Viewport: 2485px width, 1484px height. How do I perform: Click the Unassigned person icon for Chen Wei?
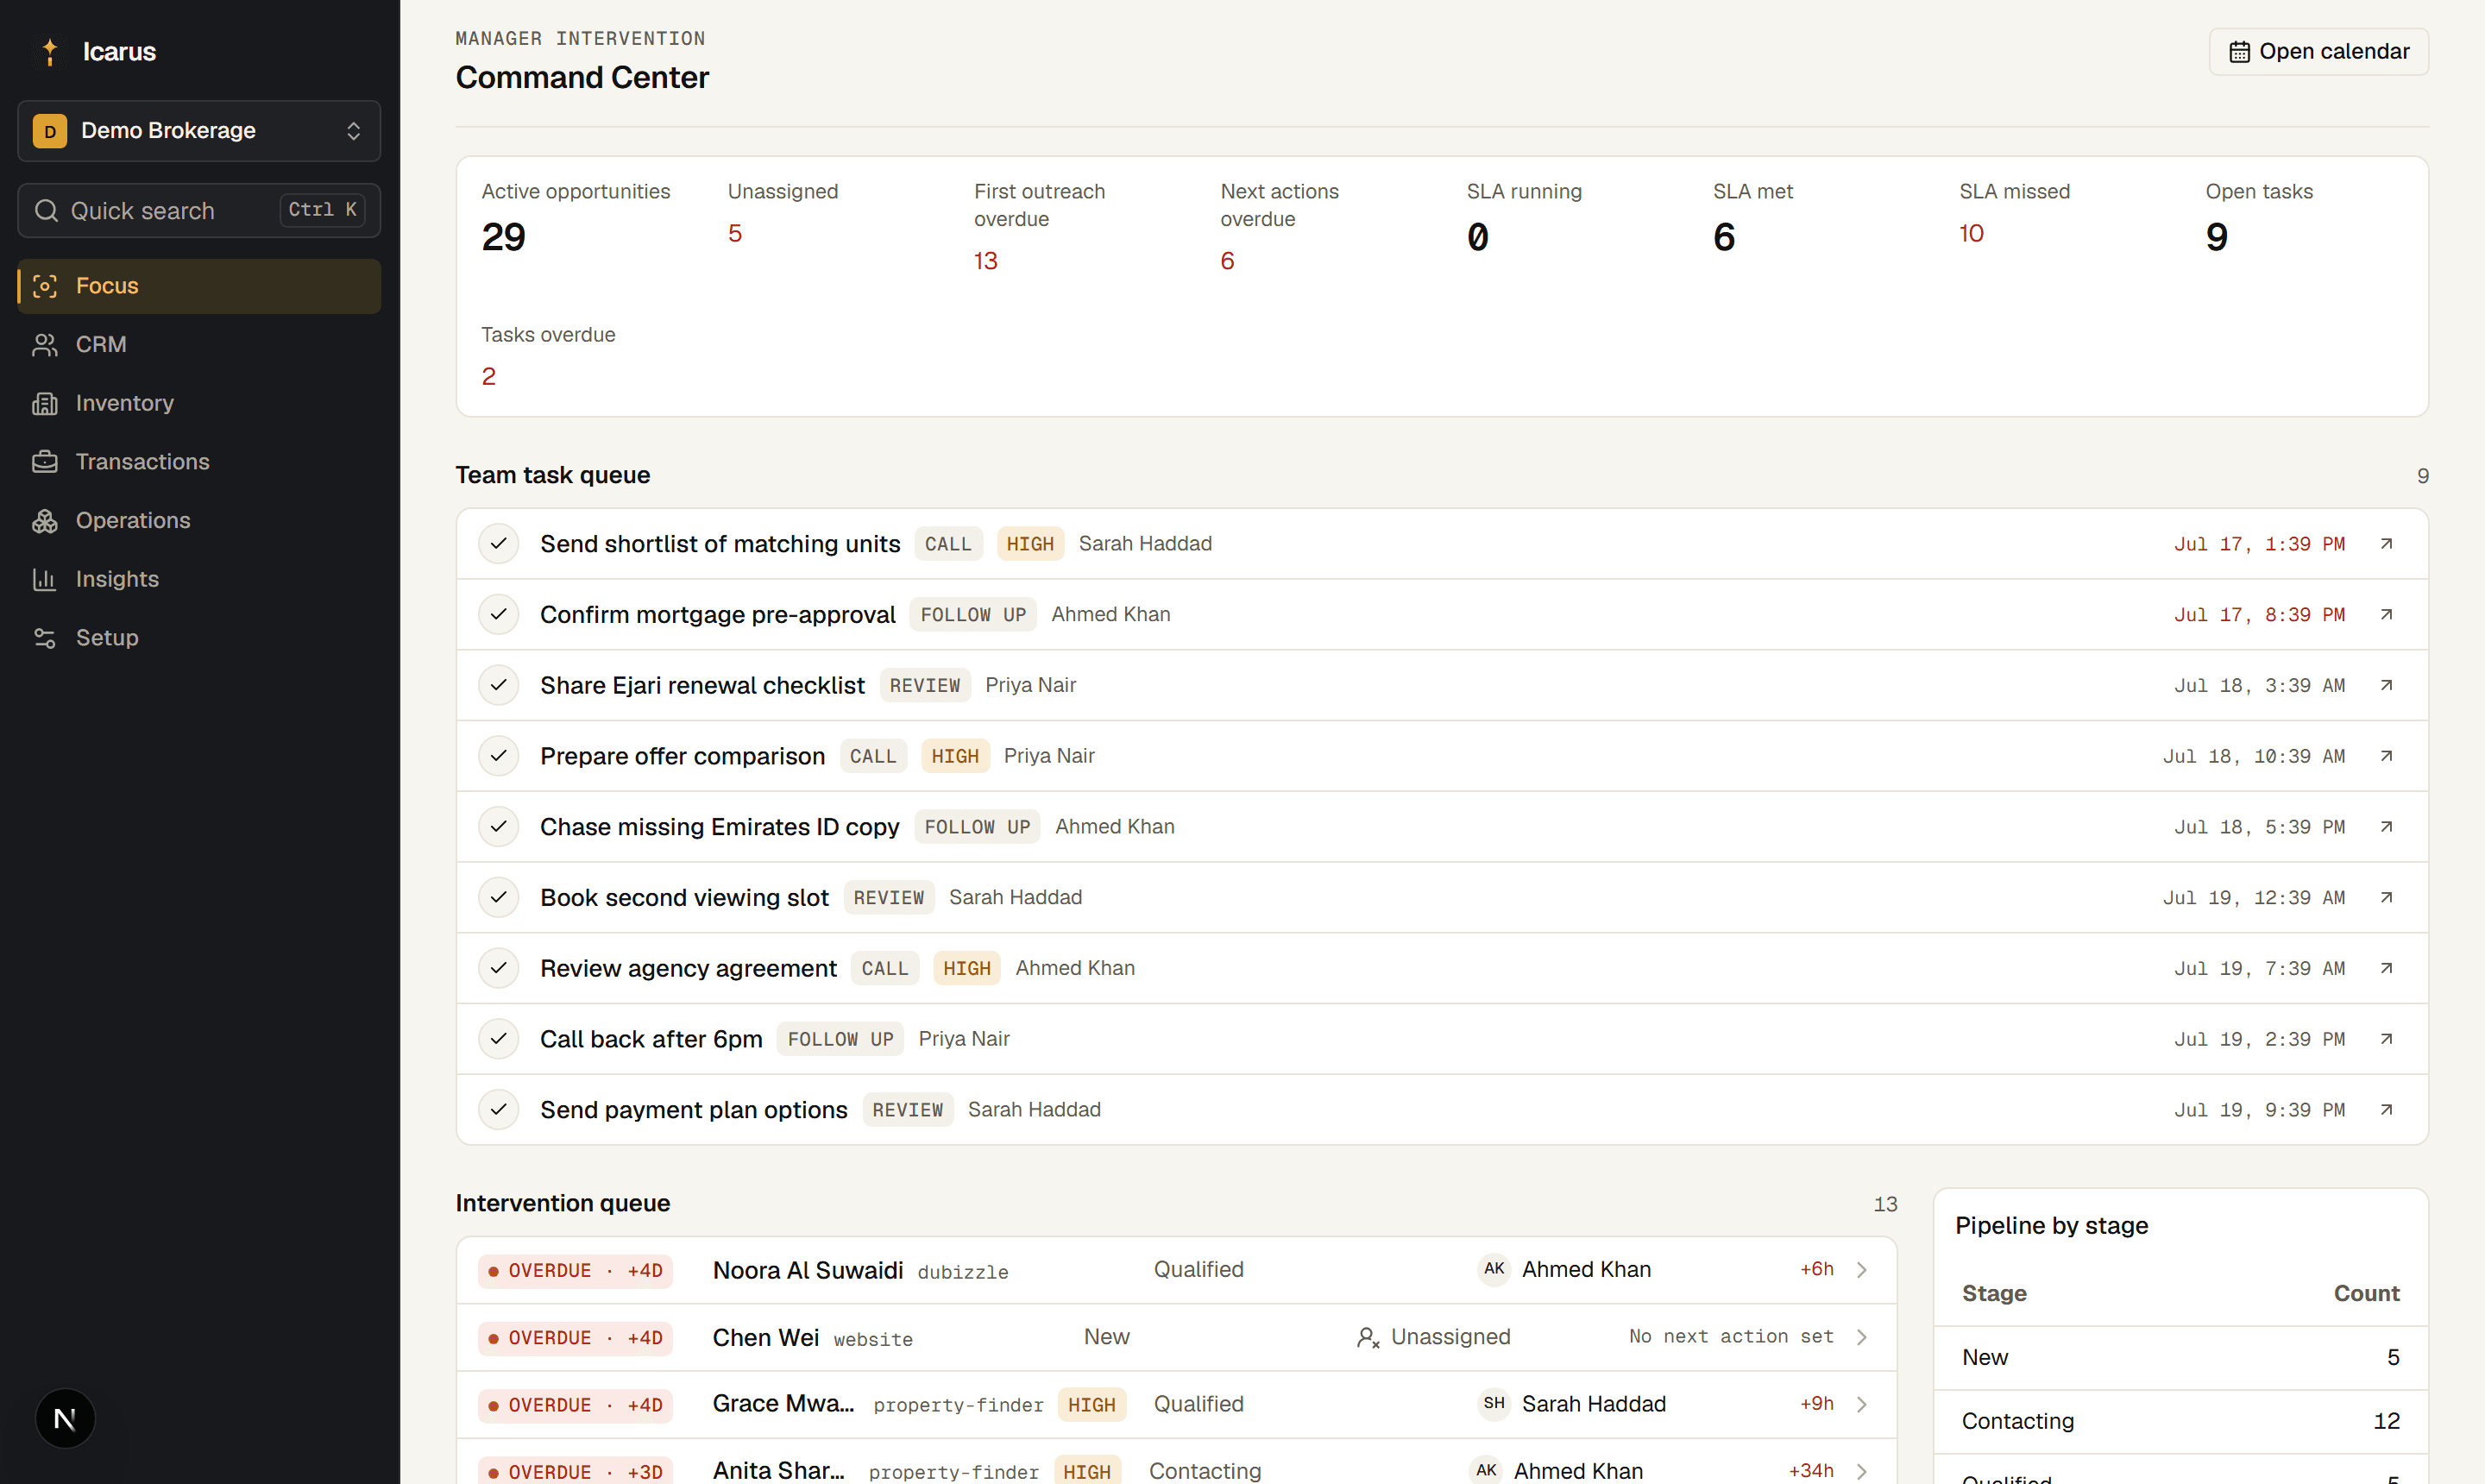pos(1368,1337)
